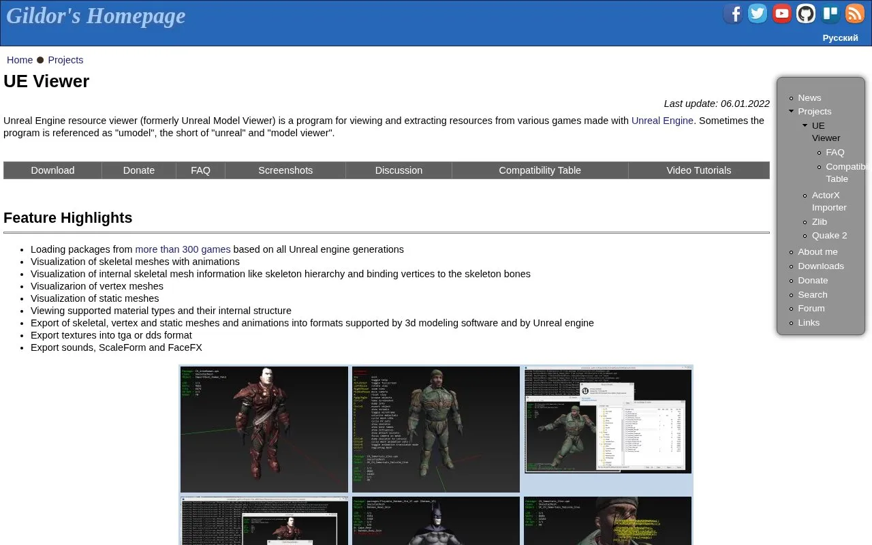This screenshot has height=545, width=872.
Task: Follow the Unreal Engine hyperlink
Action: click(x=662, y=121)
